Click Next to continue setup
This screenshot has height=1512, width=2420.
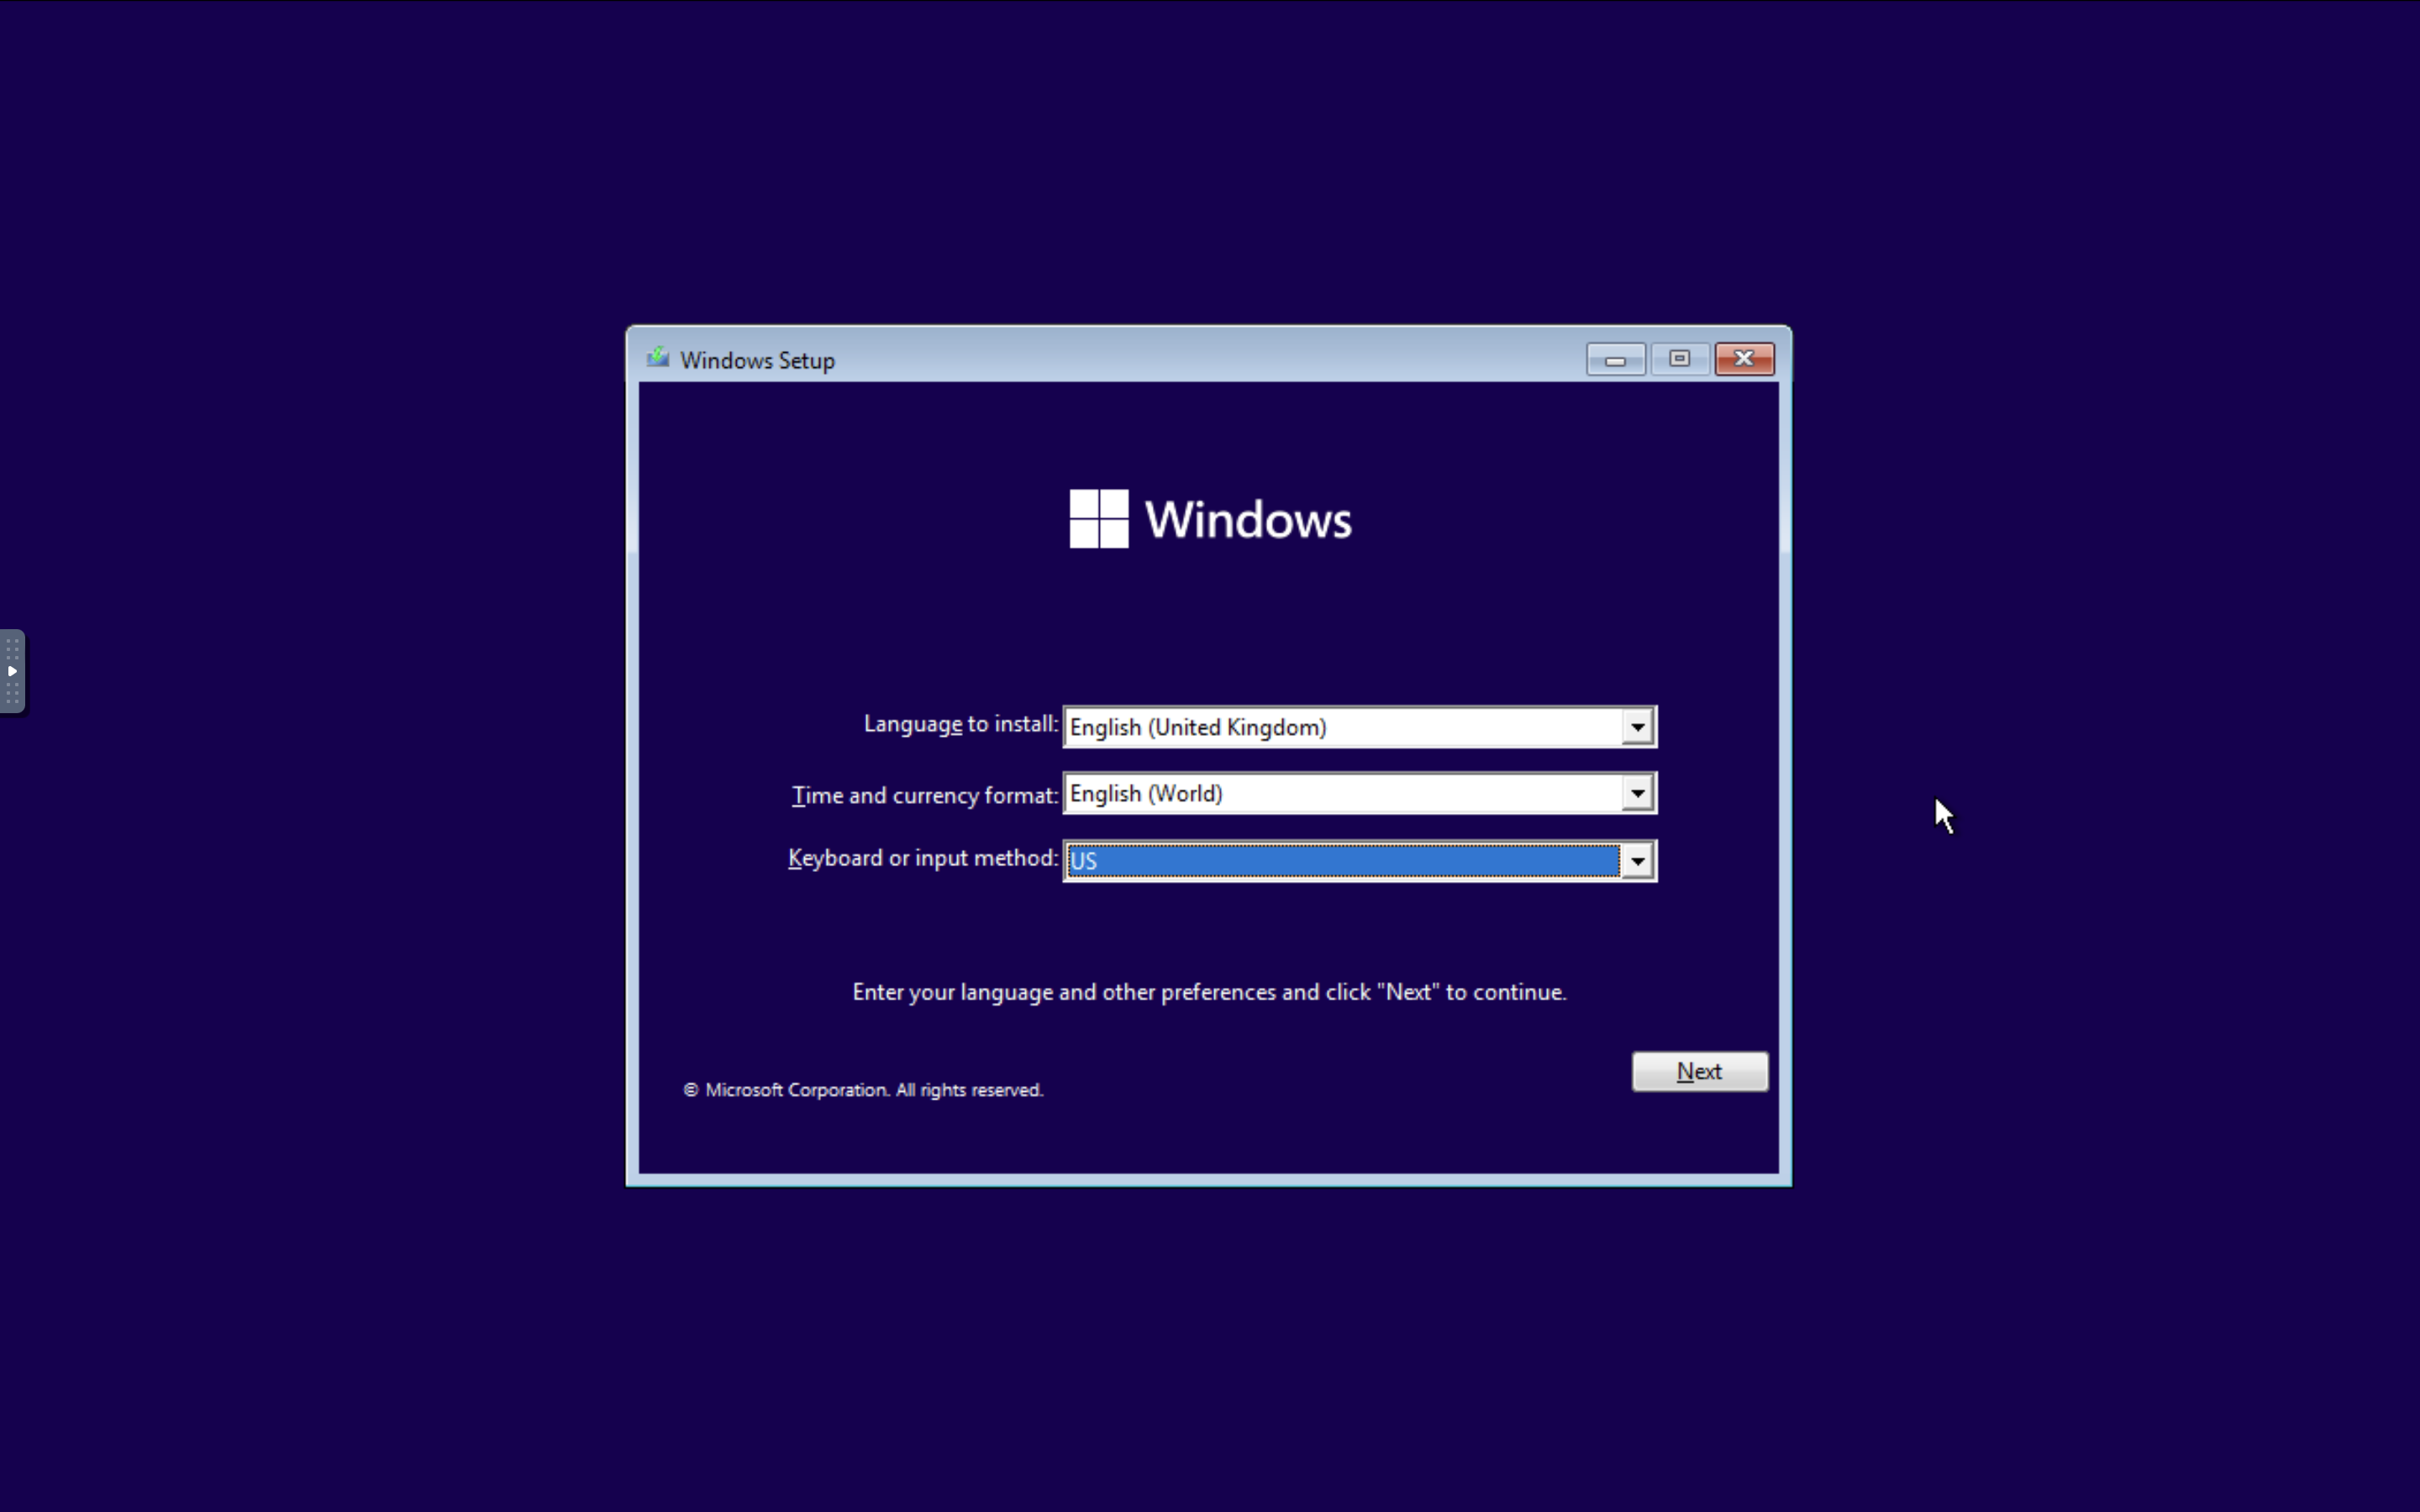(x=1699, y=1071)
